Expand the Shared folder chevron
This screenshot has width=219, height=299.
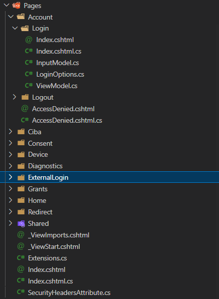[x=11, y=223]
